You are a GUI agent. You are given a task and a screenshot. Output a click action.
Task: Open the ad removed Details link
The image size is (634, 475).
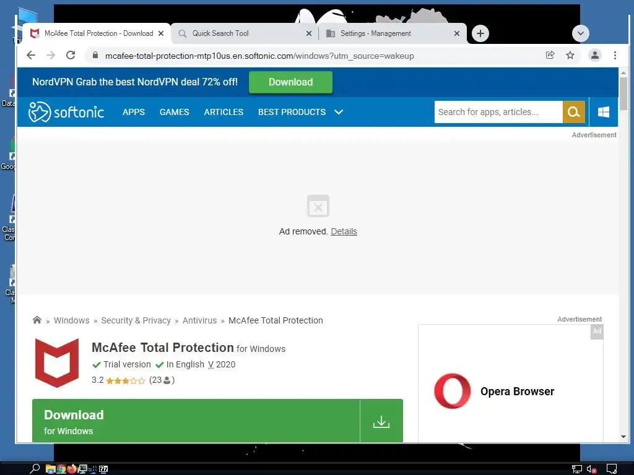click(x=344, y=231)
